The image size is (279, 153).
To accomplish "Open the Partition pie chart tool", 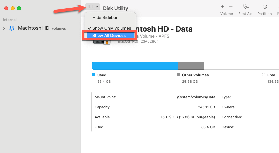I will point(265,7).
